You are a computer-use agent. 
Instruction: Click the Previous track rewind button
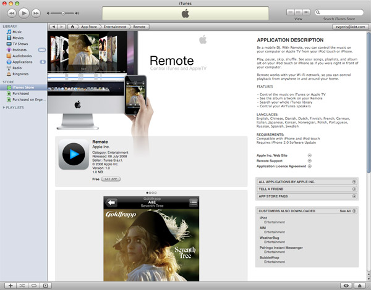click(x=12, y=13)
